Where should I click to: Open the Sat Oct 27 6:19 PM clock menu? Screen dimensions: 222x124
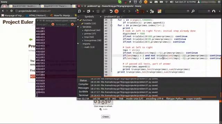[x=185, y=2]
